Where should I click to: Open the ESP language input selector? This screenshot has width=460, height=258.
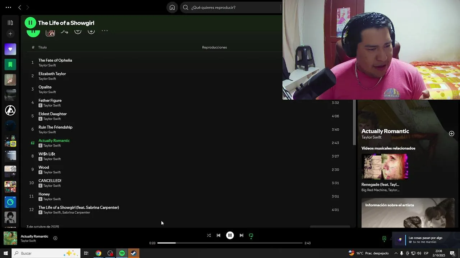tap(426, 253)
